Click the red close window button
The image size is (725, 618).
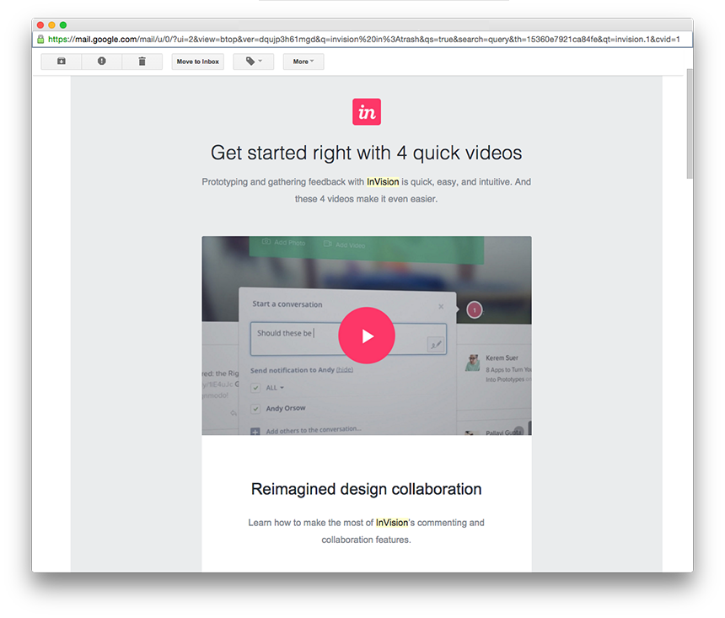40,25
